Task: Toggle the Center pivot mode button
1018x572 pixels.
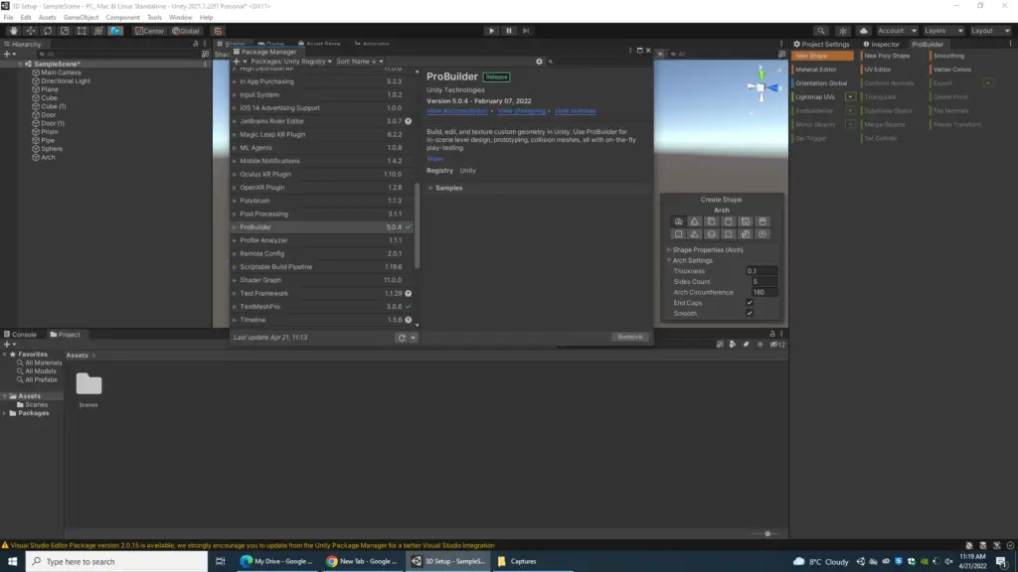Action: pyautogui.click(x=149, y=31)
